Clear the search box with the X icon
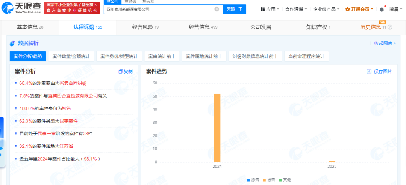 point(217,9)
